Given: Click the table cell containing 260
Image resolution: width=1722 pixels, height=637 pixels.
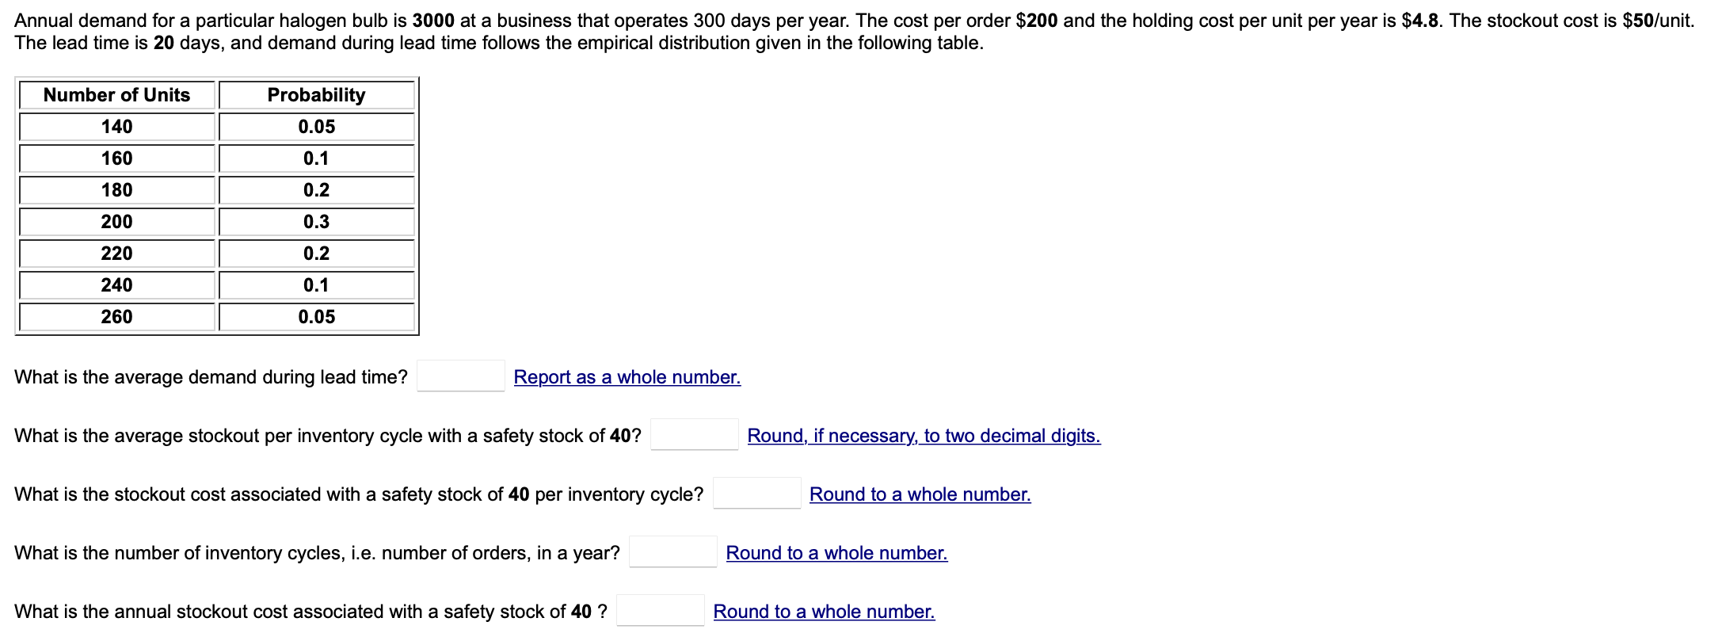Looking at the screenshot, I should coord(117,316).
